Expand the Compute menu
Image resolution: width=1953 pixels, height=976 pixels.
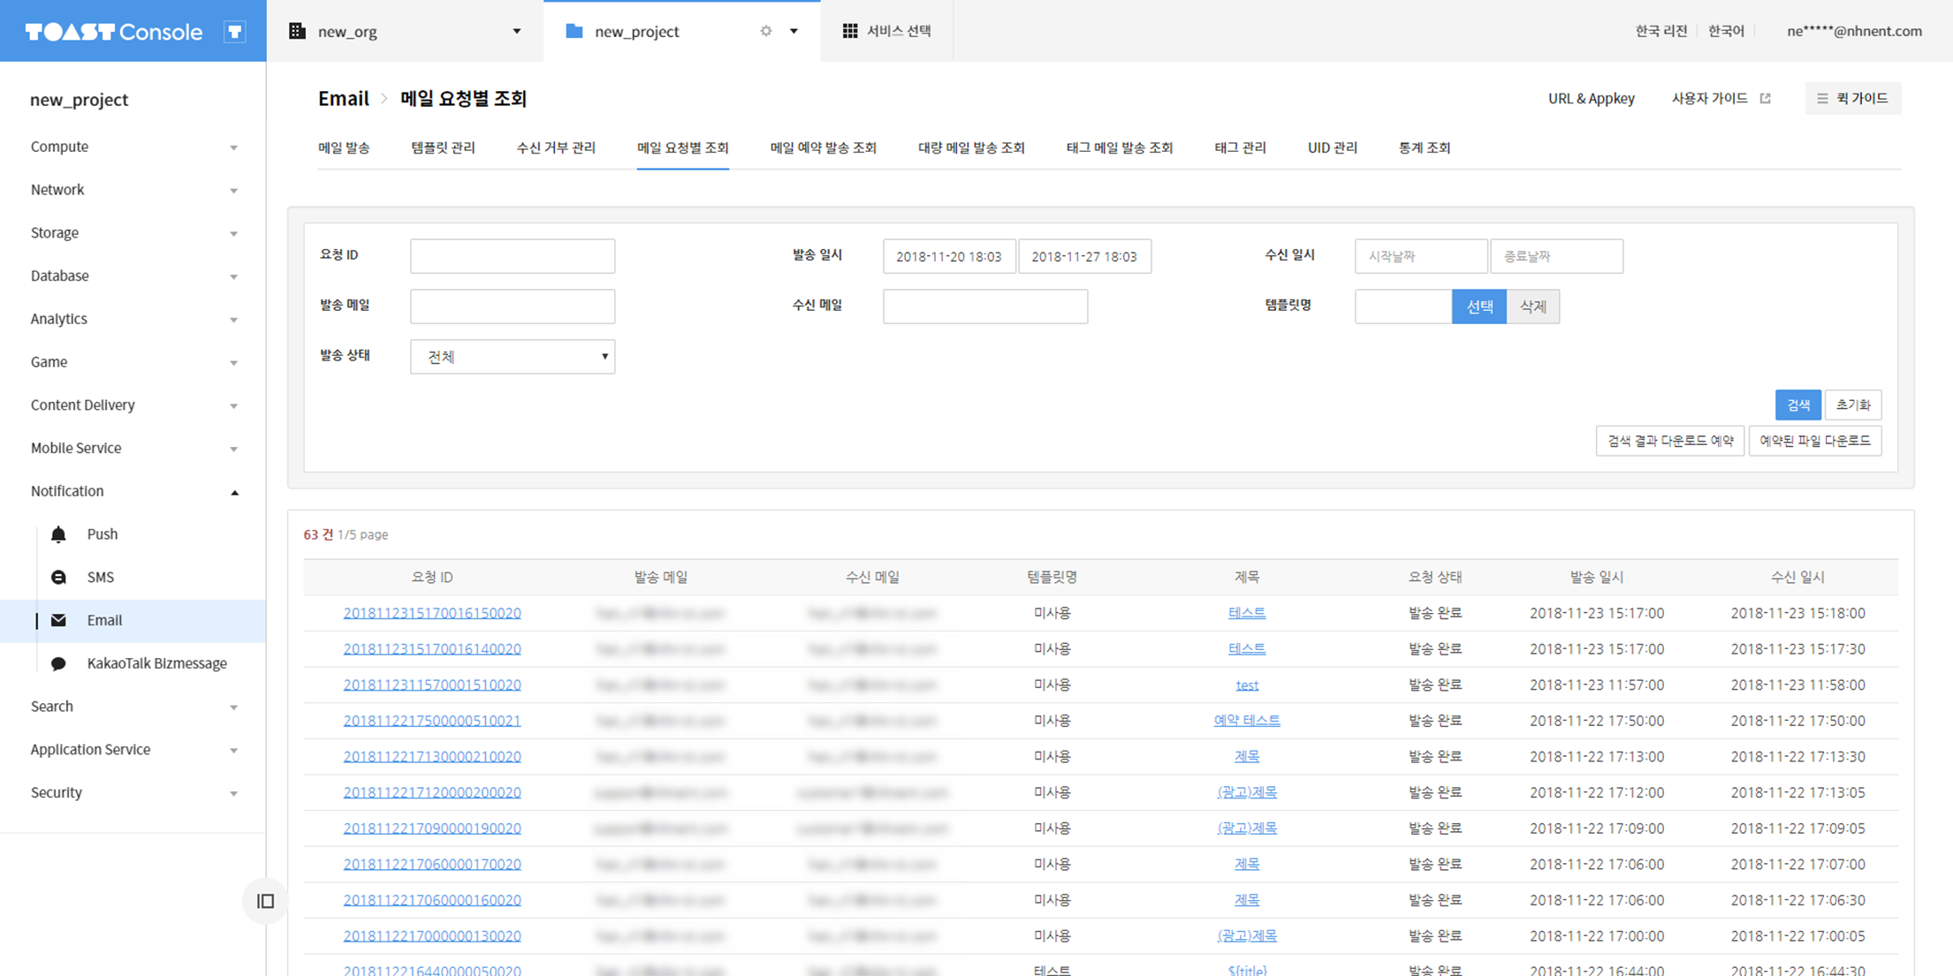pos(133,147)
